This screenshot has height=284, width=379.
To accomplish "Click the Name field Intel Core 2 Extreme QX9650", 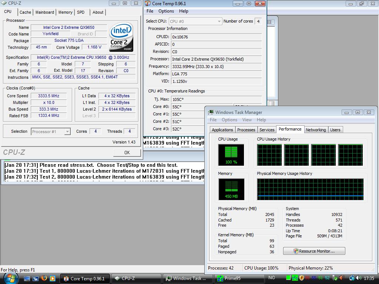I will pyautogui.click(x=68, y=27).
